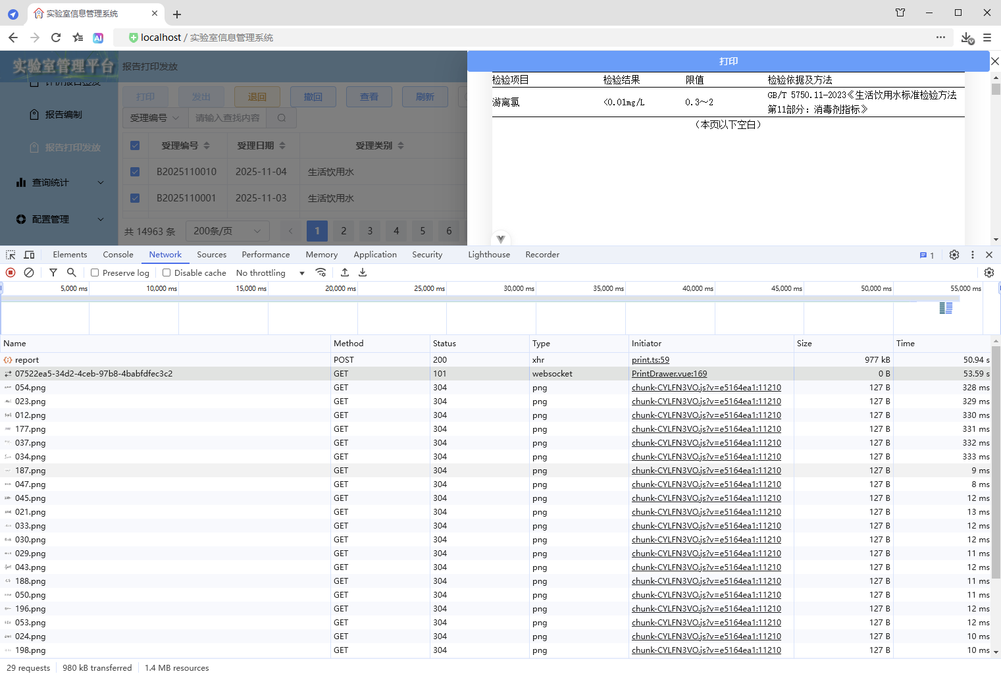The width and height of the screenshot is (1001, 676).
Task: Switch to the Lighthouse tab
Action: [x=489, y=255]
